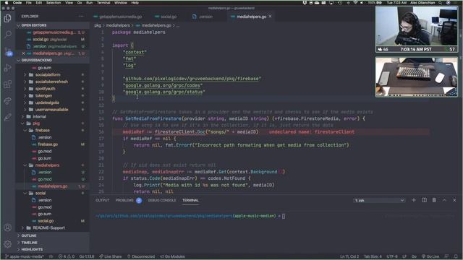
Task: Maximize the panel with up chevron
Action: click(444, 200)
